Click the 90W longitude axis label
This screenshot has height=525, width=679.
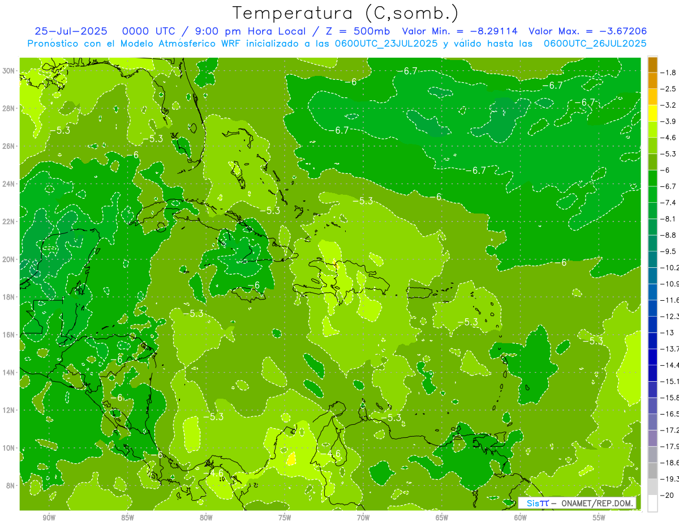[x=49, y=518]
